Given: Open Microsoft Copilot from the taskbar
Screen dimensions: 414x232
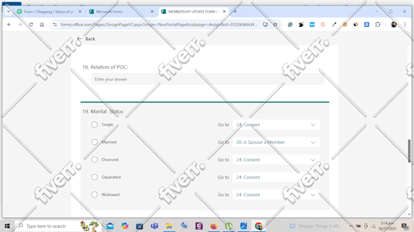Looking at the screenshot, I should (125, 226).
